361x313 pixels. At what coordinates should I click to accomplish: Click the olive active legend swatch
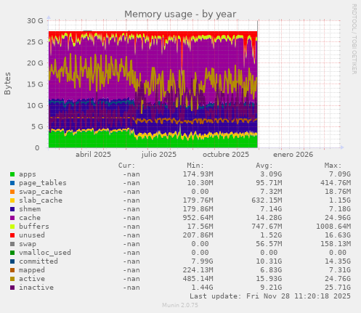[x=12, y=279]
